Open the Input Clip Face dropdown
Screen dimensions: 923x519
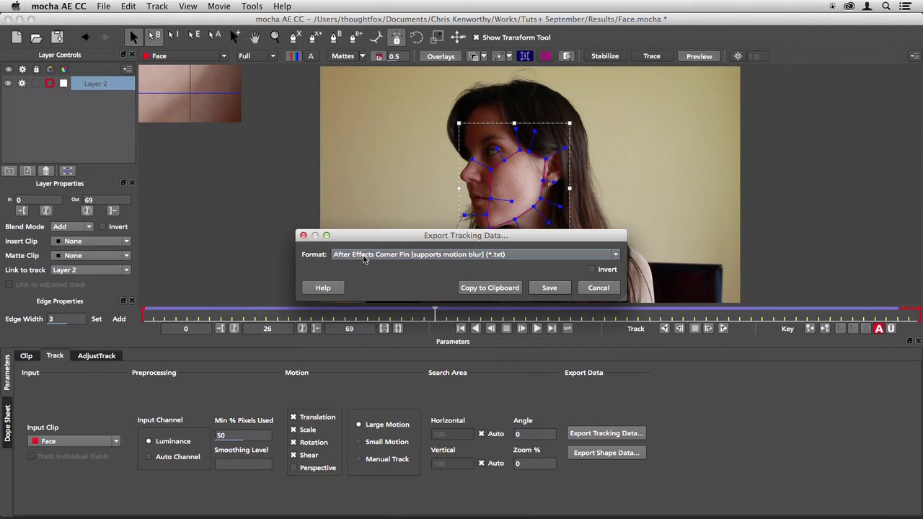coord(74,441)
